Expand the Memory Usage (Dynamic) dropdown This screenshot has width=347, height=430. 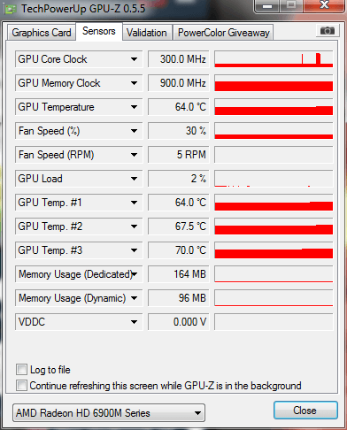click(x=135, y=298)
